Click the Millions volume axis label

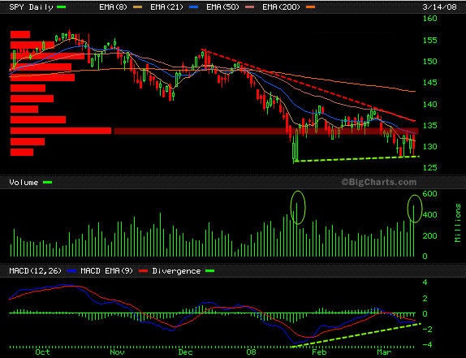pyautogui.click(x=458, y=222)
